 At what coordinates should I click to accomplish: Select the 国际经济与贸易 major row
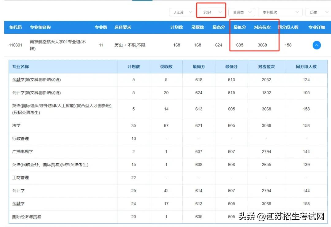tap(168, 217)
